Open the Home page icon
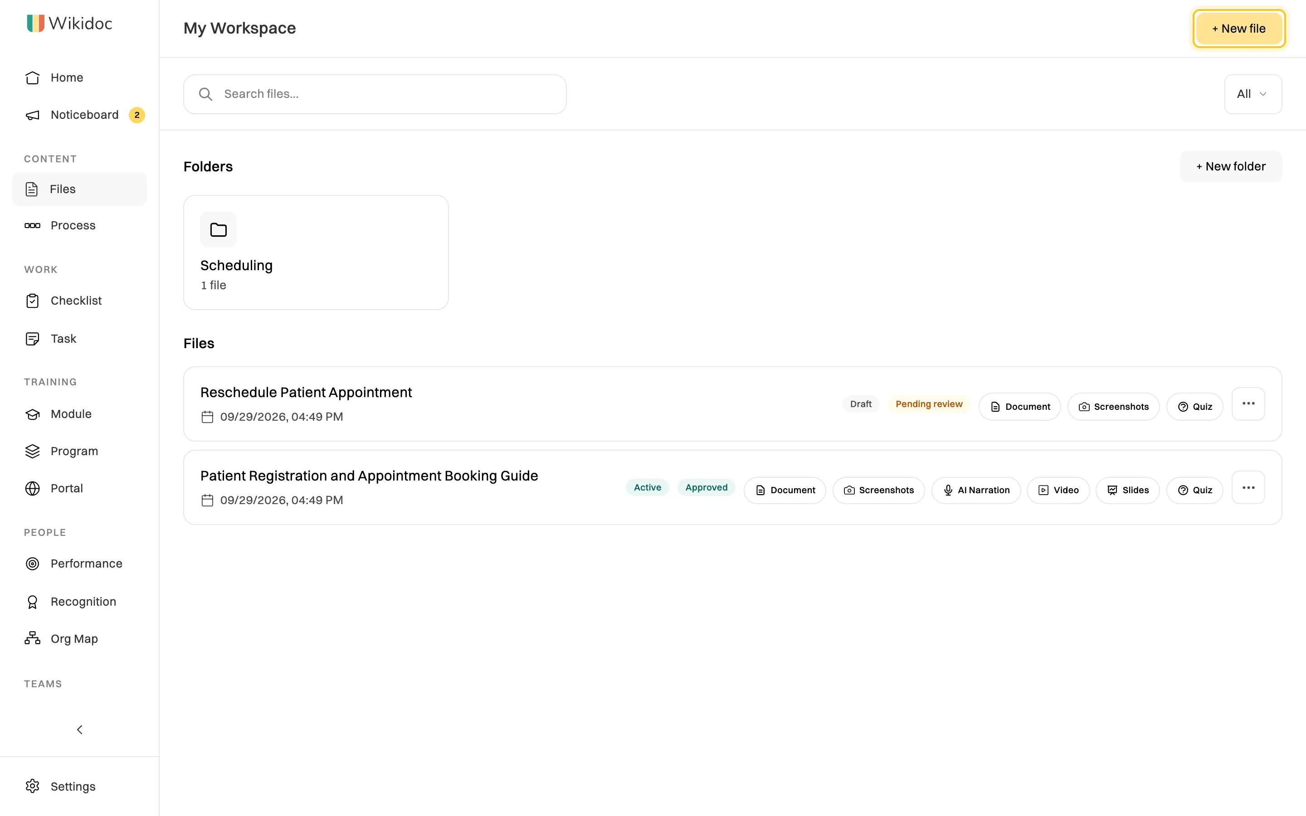1306x816 pixels. click(32, 78)
